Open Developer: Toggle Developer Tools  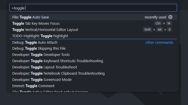pyautogui.click(x=93, y=54)
